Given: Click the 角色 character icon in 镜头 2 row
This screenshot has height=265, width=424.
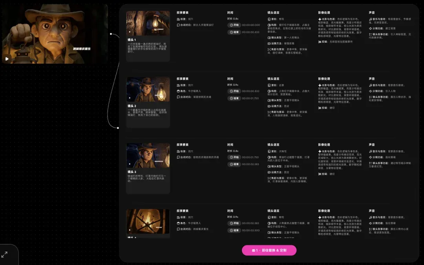Looking at the screenshot, I should coord(178,91).
